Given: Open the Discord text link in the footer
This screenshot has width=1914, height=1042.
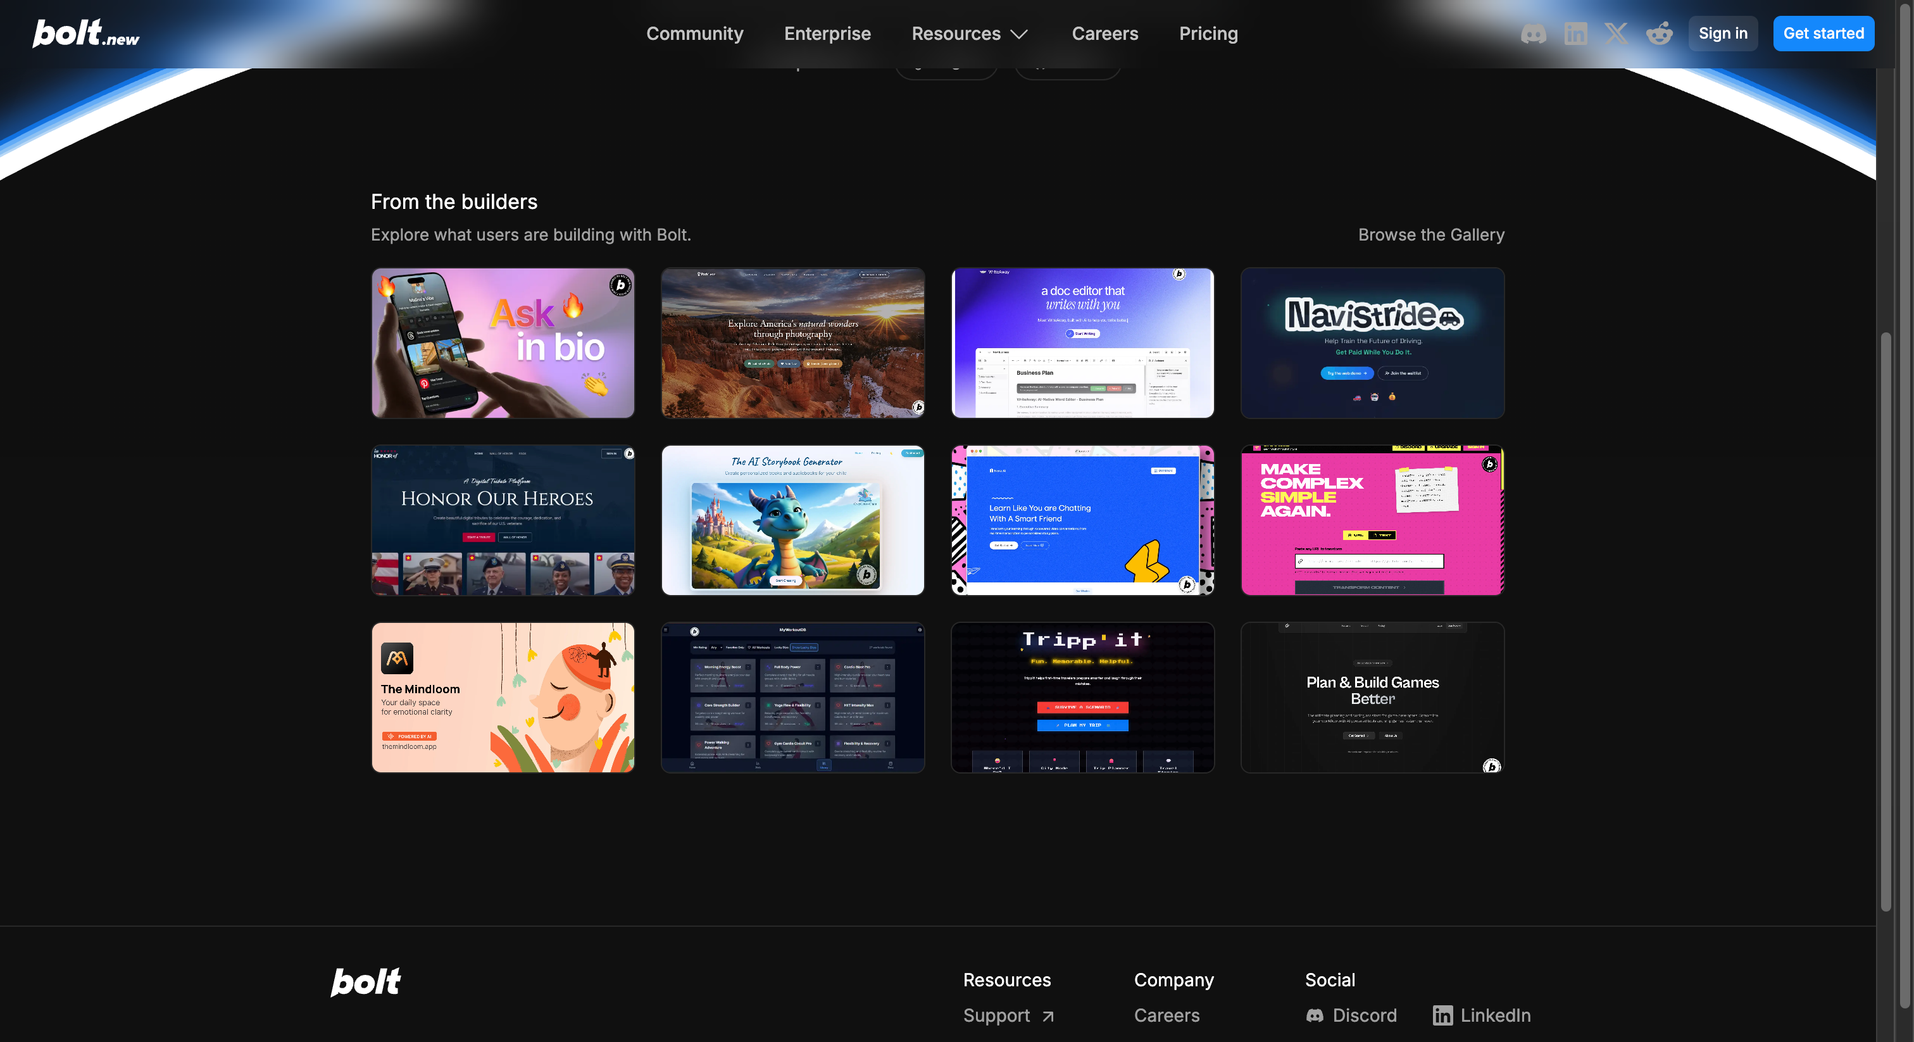Looking at the screenshot, I should (x=1364, y=1015).
